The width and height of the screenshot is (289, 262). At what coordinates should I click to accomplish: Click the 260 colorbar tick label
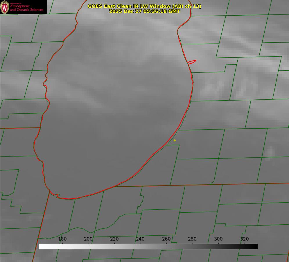(x=166, y=239)
